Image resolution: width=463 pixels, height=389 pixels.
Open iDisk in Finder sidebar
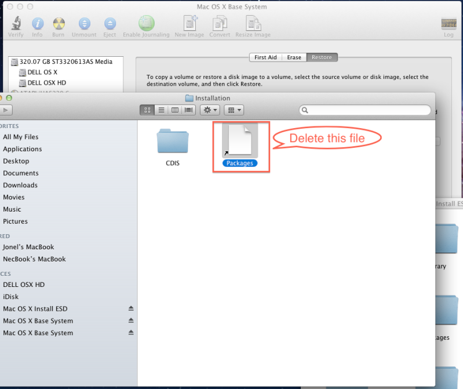[x=11, y=297]
